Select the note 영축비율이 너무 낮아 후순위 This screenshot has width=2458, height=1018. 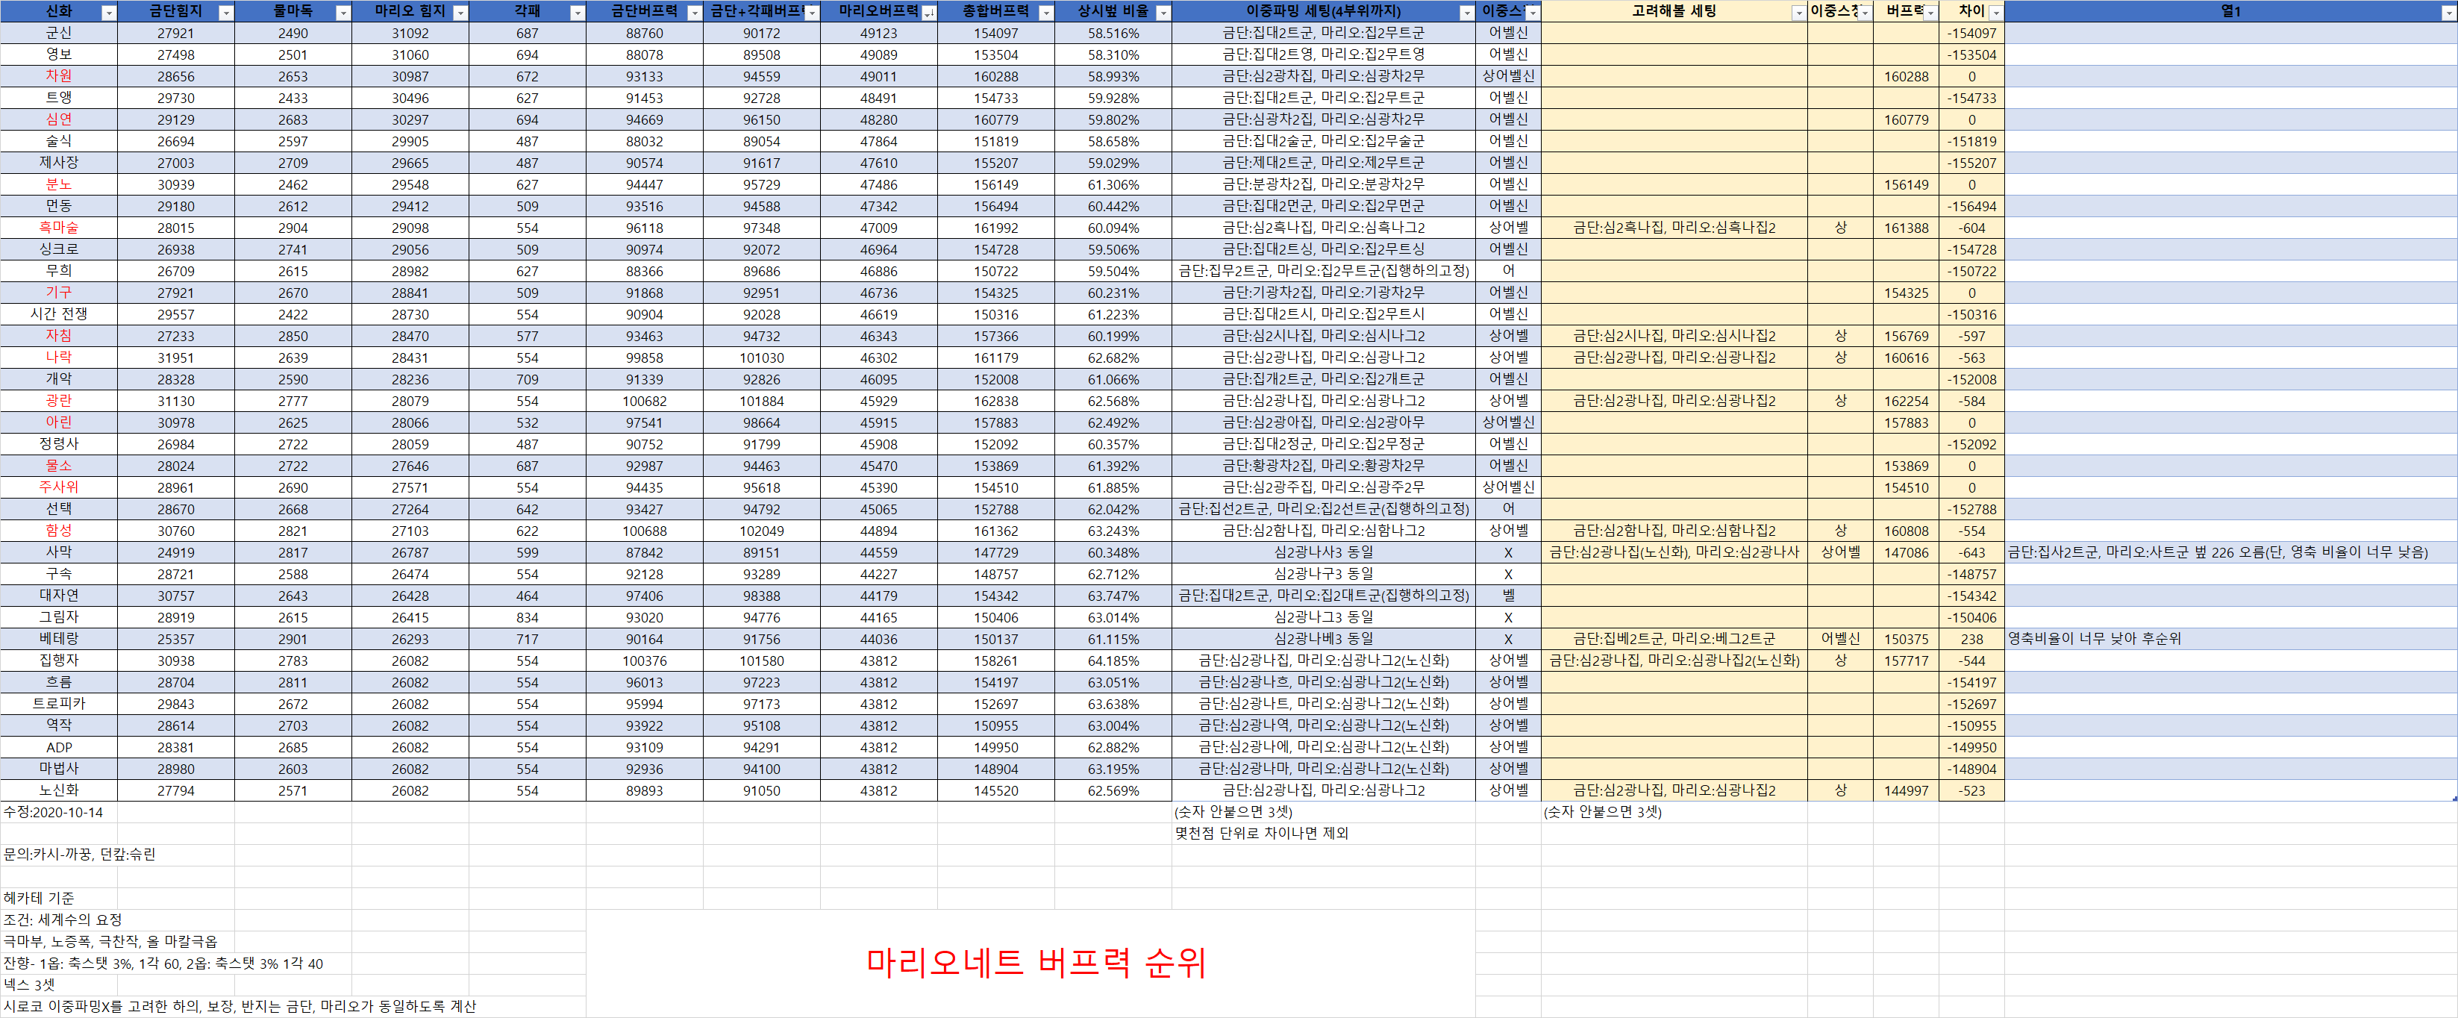(2095, 639)
